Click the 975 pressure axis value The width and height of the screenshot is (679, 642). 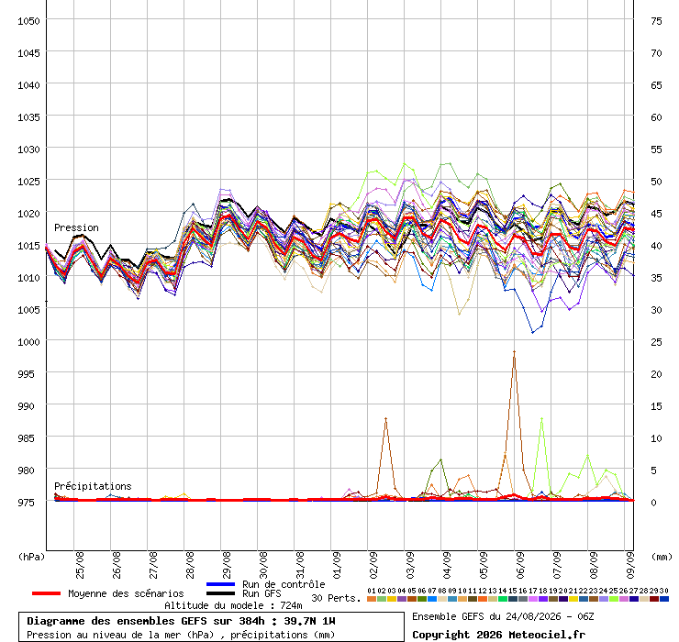point(26,503)
